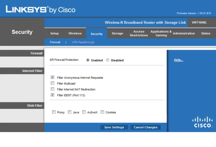Click the Cisco logo icon

click(202, 122)
